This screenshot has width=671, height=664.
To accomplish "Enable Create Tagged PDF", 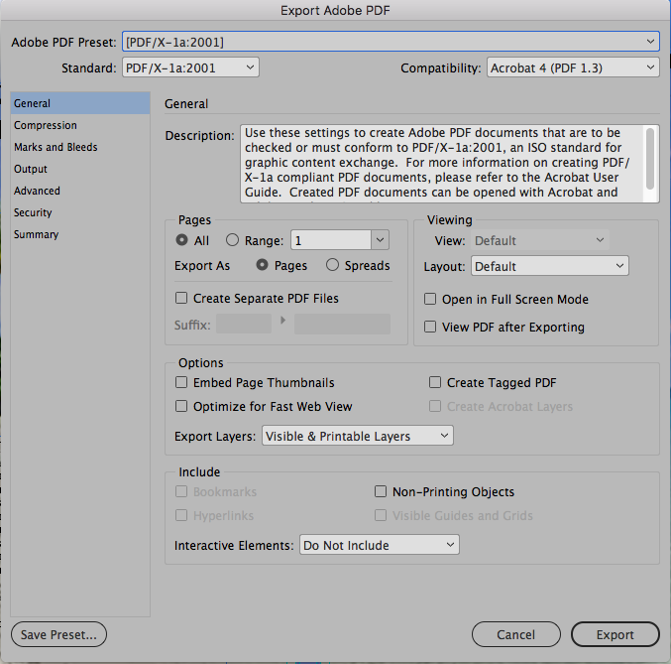I will coord(435,382).
